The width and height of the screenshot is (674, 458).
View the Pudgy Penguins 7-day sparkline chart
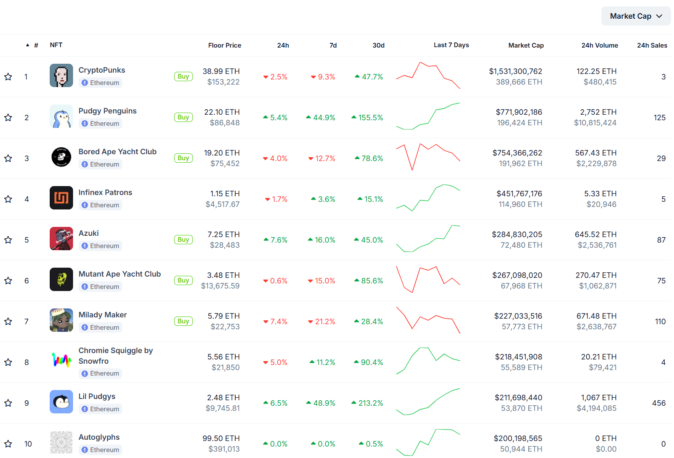(x=428, y=116)
